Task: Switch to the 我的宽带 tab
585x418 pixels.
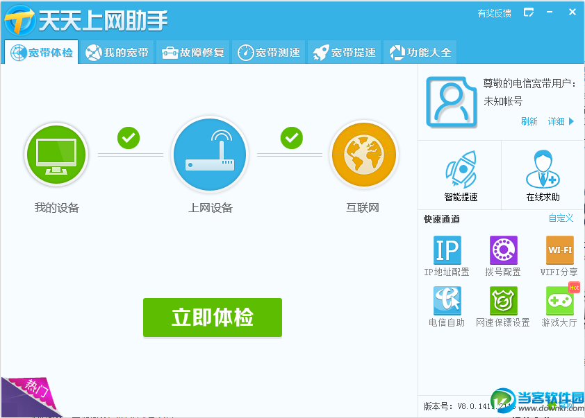Action: pos(117,52)
